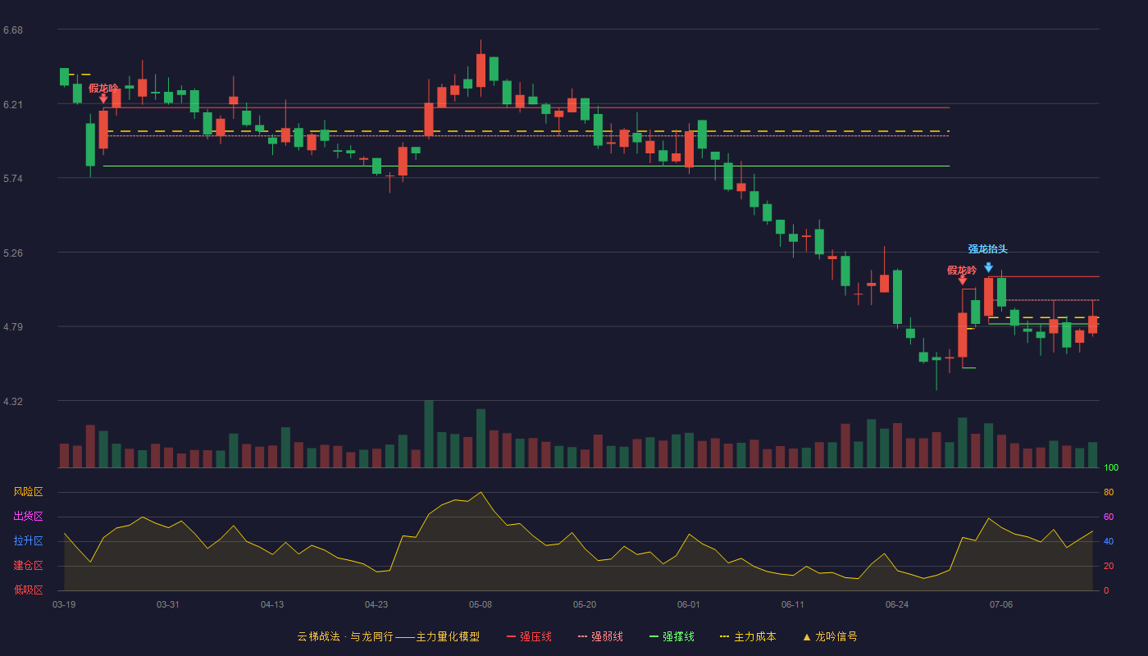
Task: Click the red 假龙吟 arrow near 07-06
Action: click(x=962, y=280)
